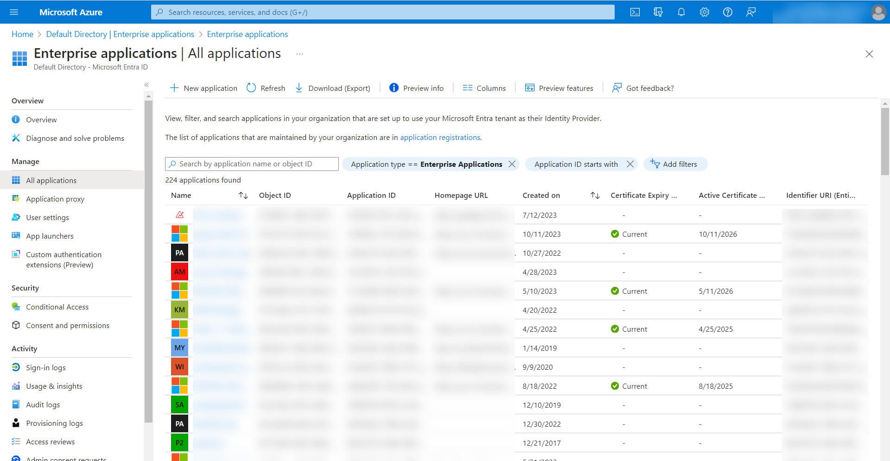Open the Columns chooser
Screen dimensions: 890x461
(x=484, y=88)
